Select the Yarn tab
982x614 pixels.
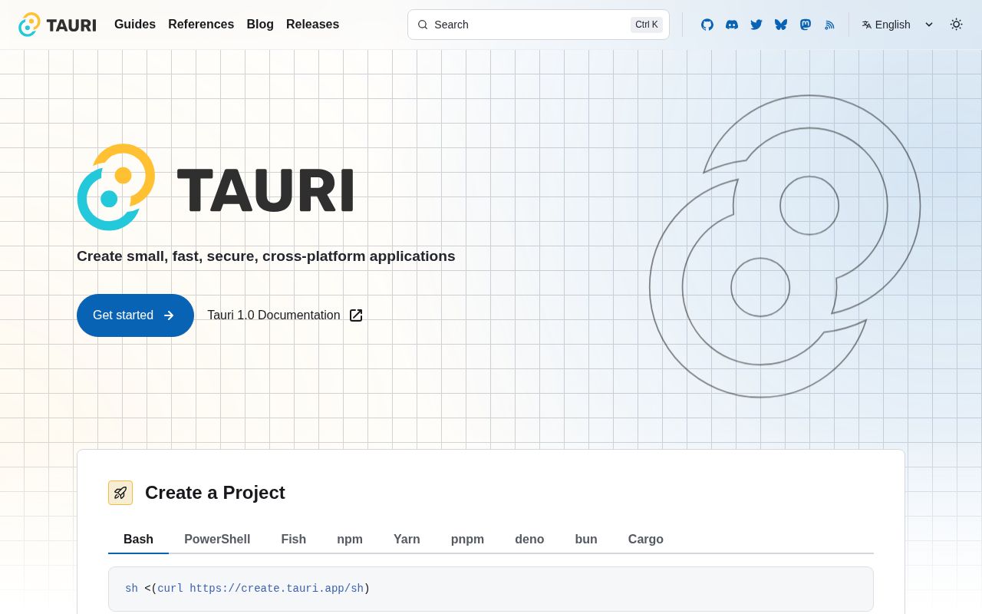coord(407,540)
